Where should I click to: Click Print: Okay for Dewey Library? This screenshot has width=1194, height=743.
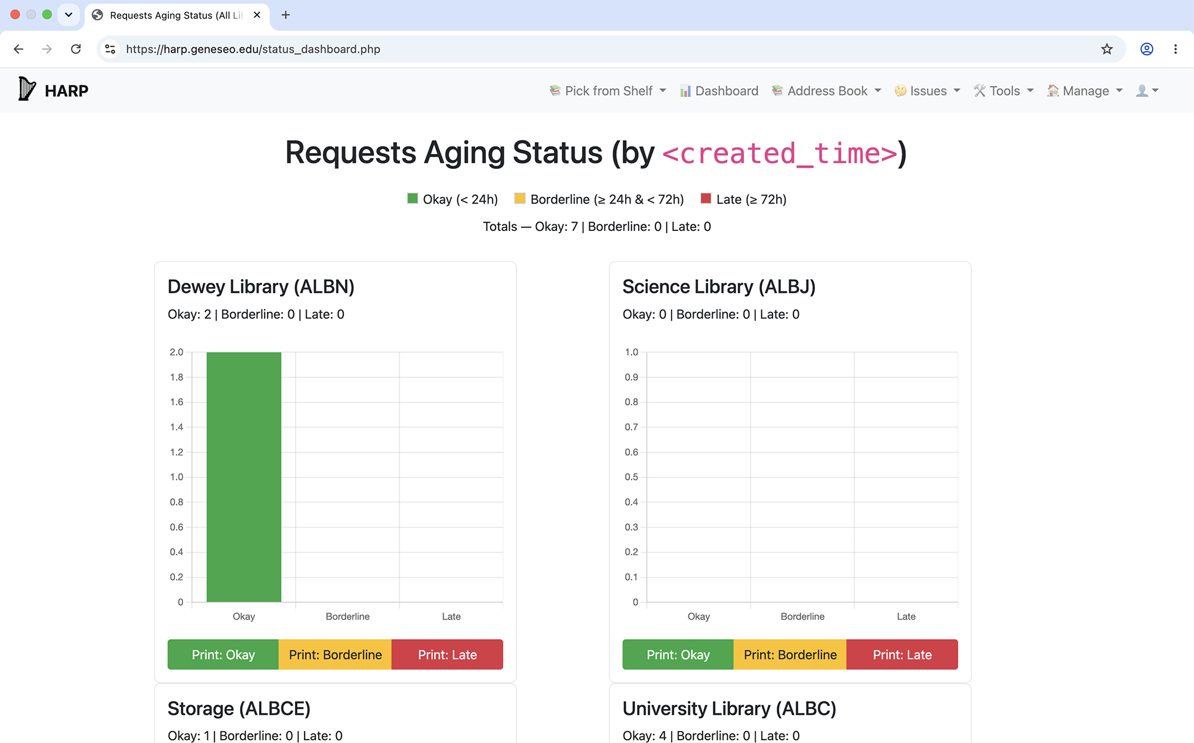click(223, 655)
